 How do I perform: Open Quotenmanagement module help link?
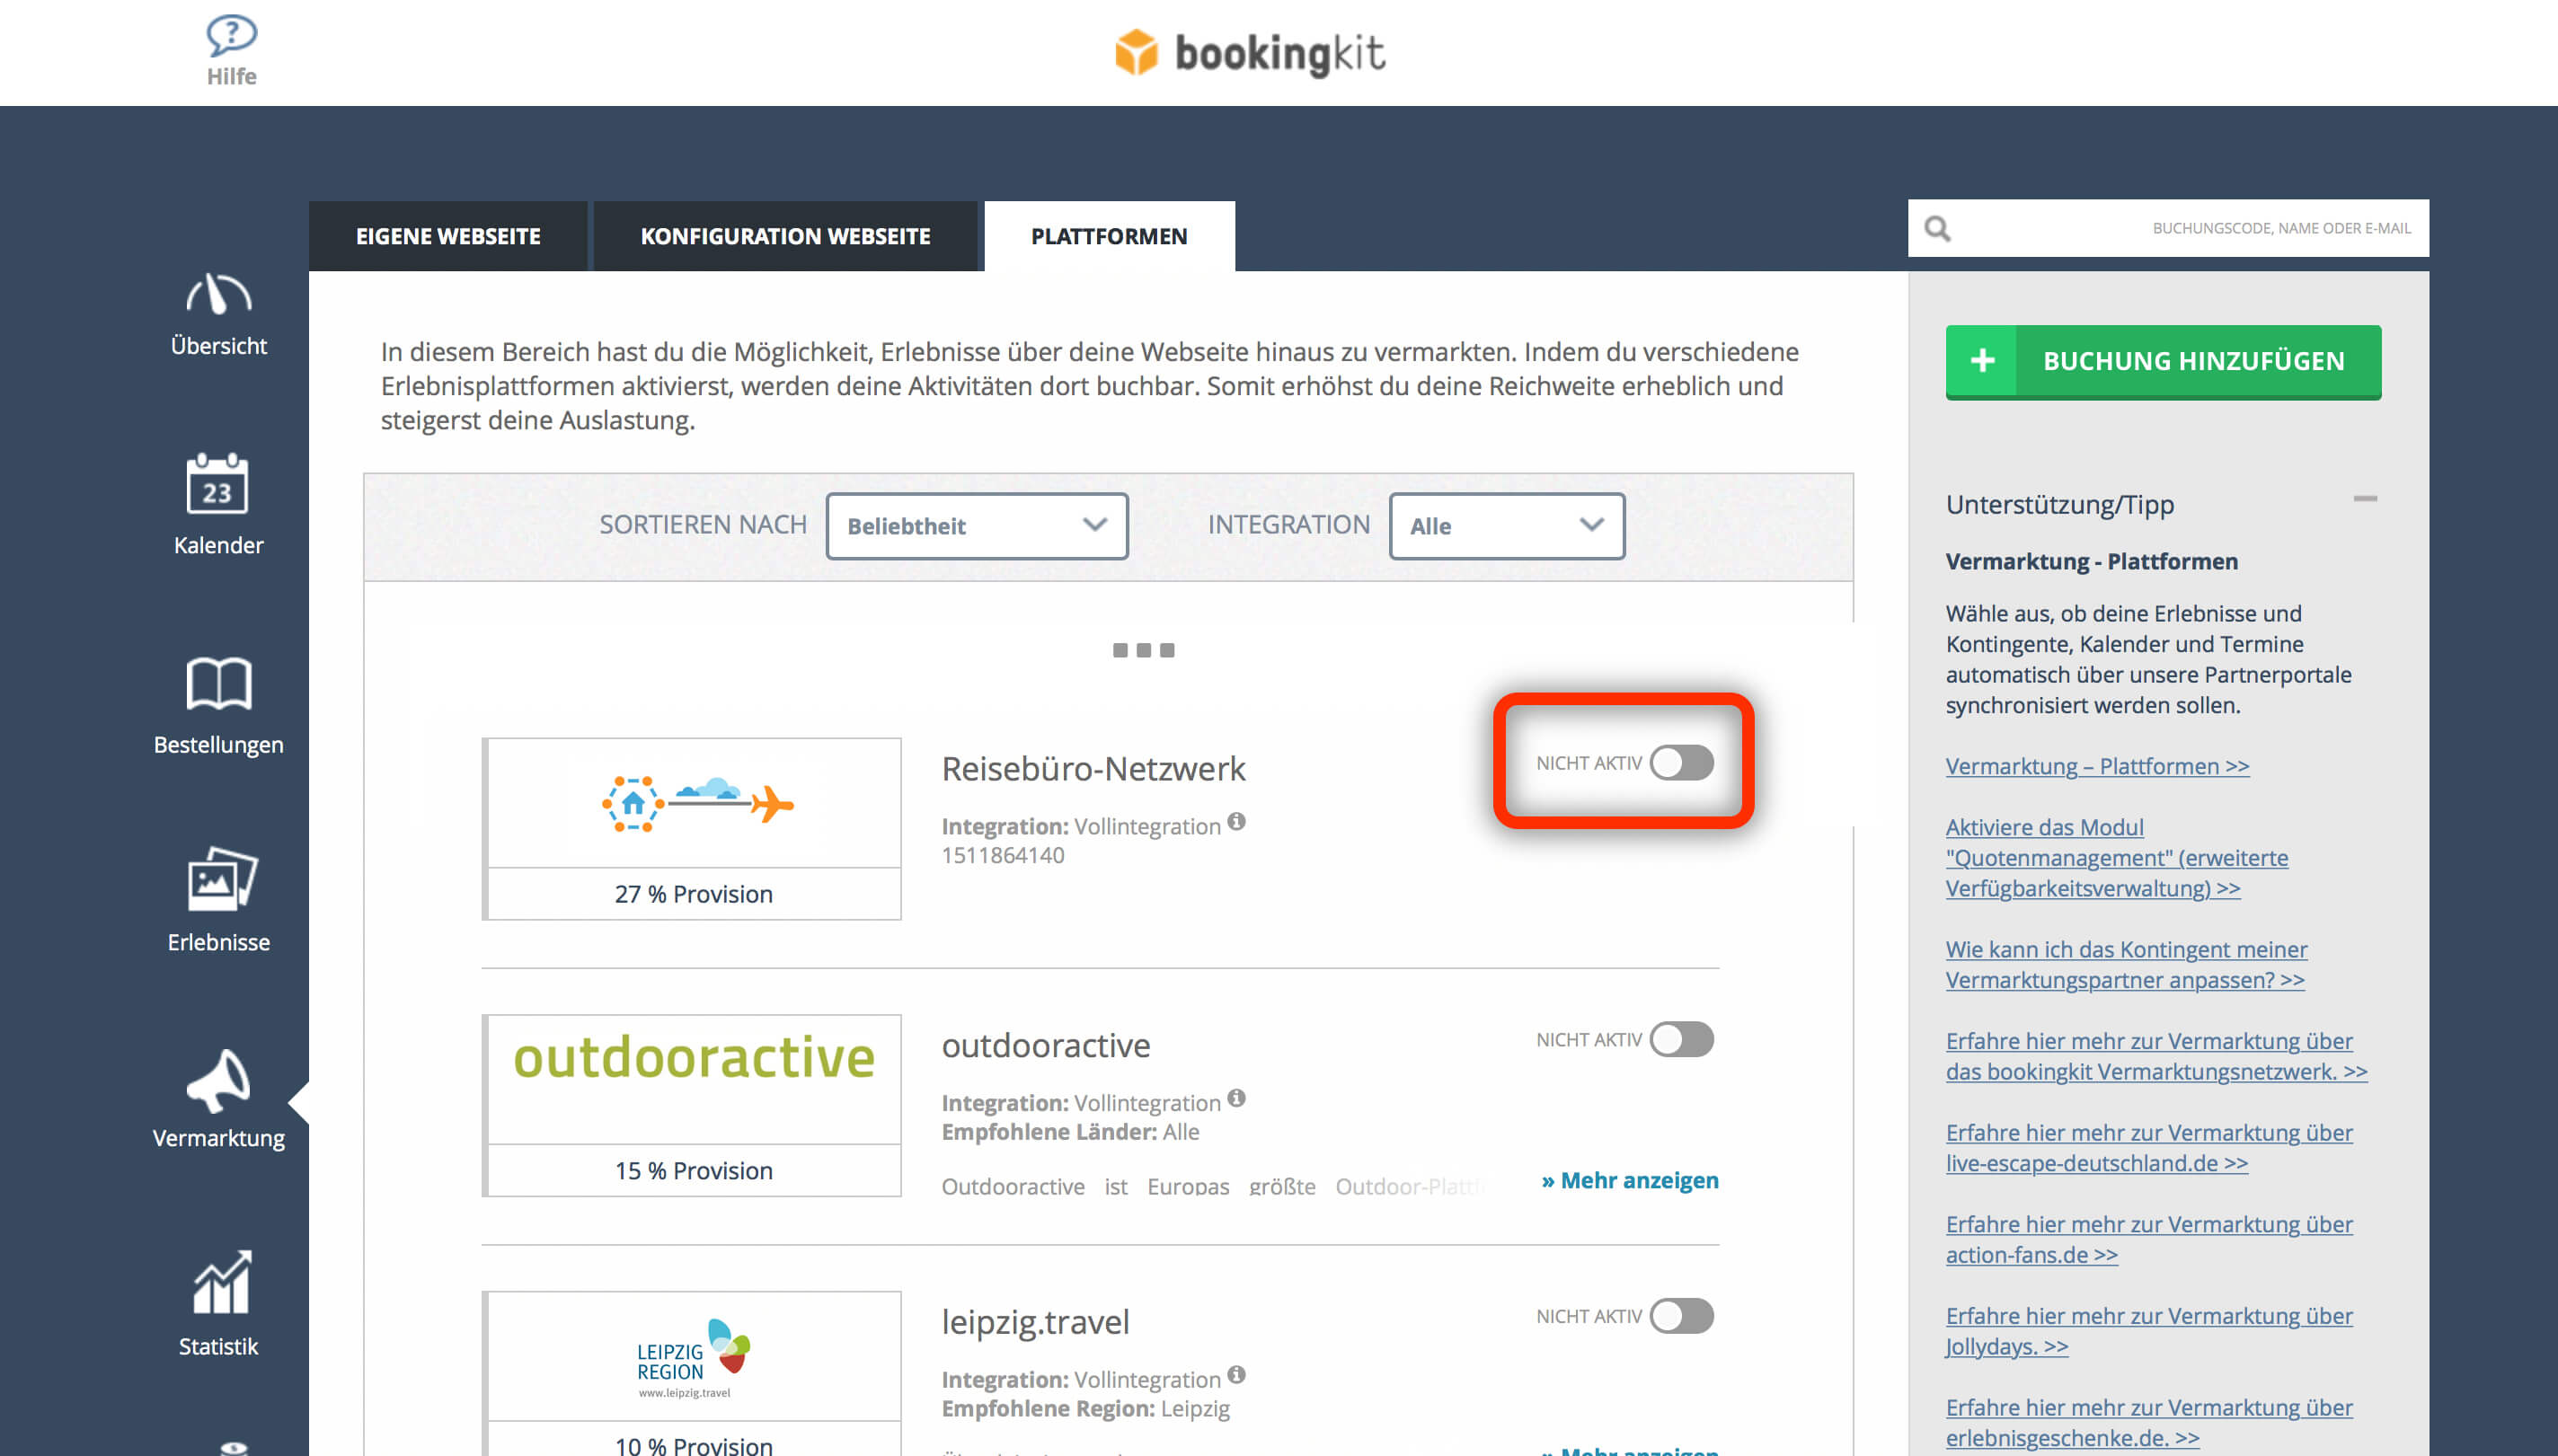pyautogui.click(x=2116, y=858)
